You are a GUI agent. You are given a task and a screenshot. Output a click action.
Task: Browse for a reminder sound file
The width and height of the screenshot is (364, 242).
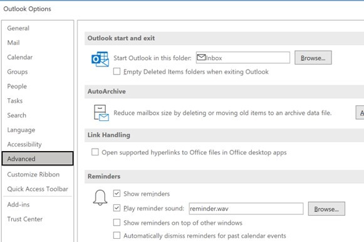(x=326, y=209)
